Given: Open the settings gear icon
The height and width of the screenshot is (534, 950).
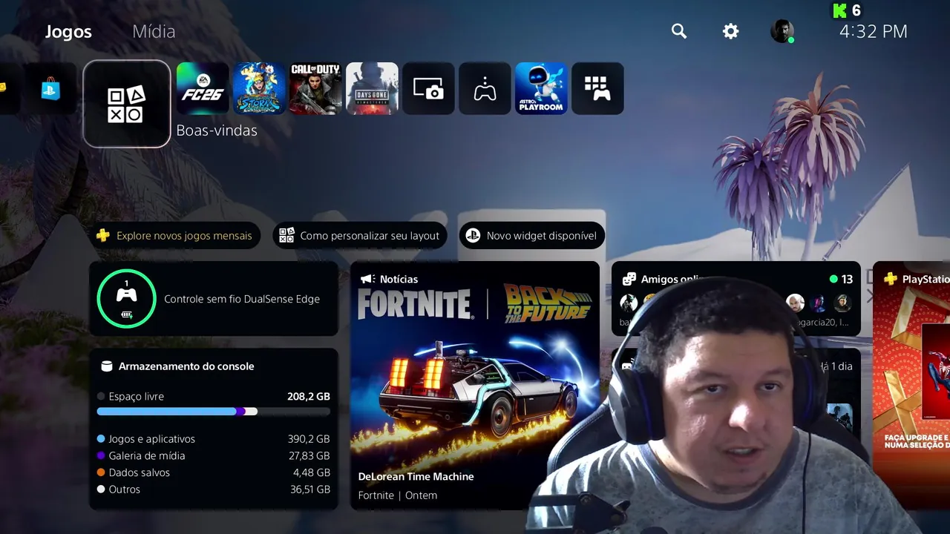Looking at the screenshot, I should (x=731, y=31).
